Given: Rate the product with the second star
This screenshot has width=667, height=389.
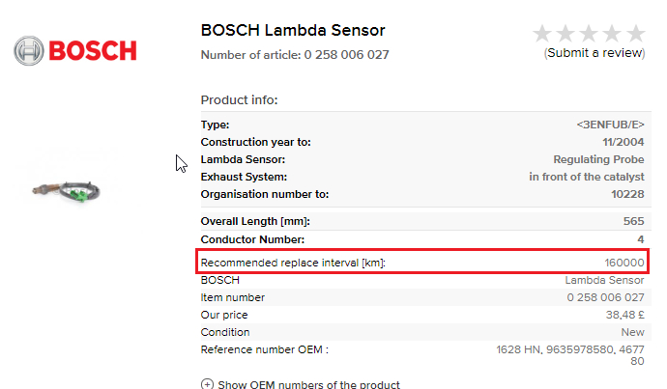Looking at the screenshot, I should point(565,34).
